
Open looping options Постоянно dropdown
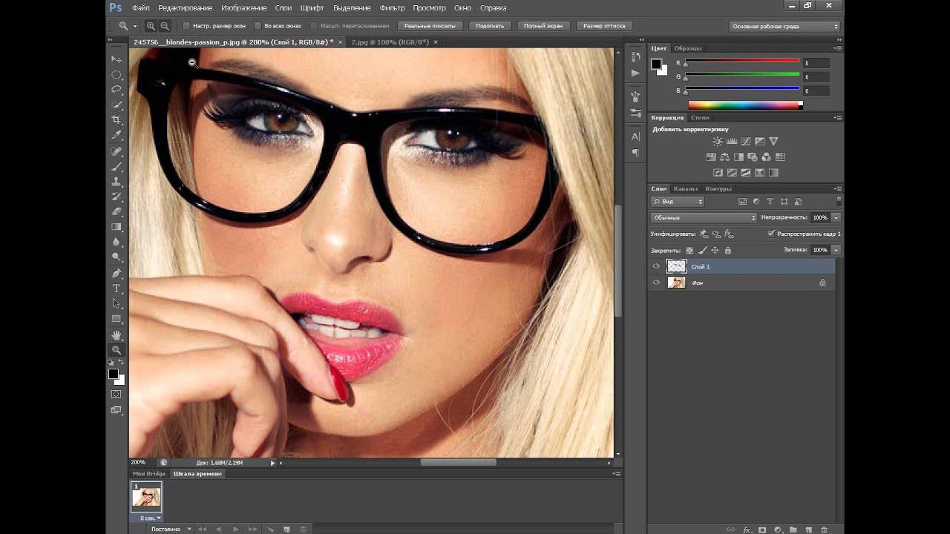point(171,530)
